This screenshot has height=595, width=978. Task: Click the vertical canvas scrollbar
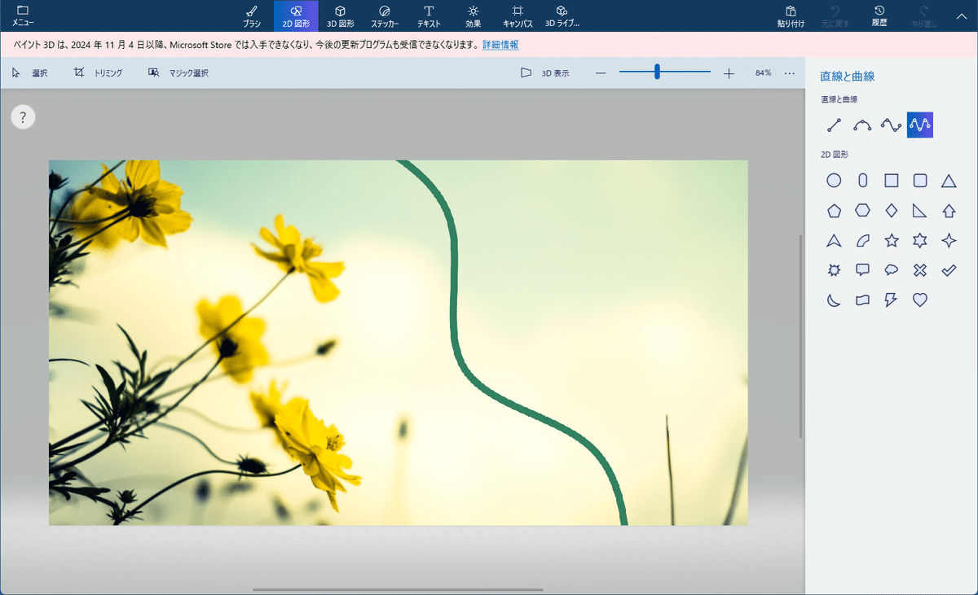click(800, 336)
